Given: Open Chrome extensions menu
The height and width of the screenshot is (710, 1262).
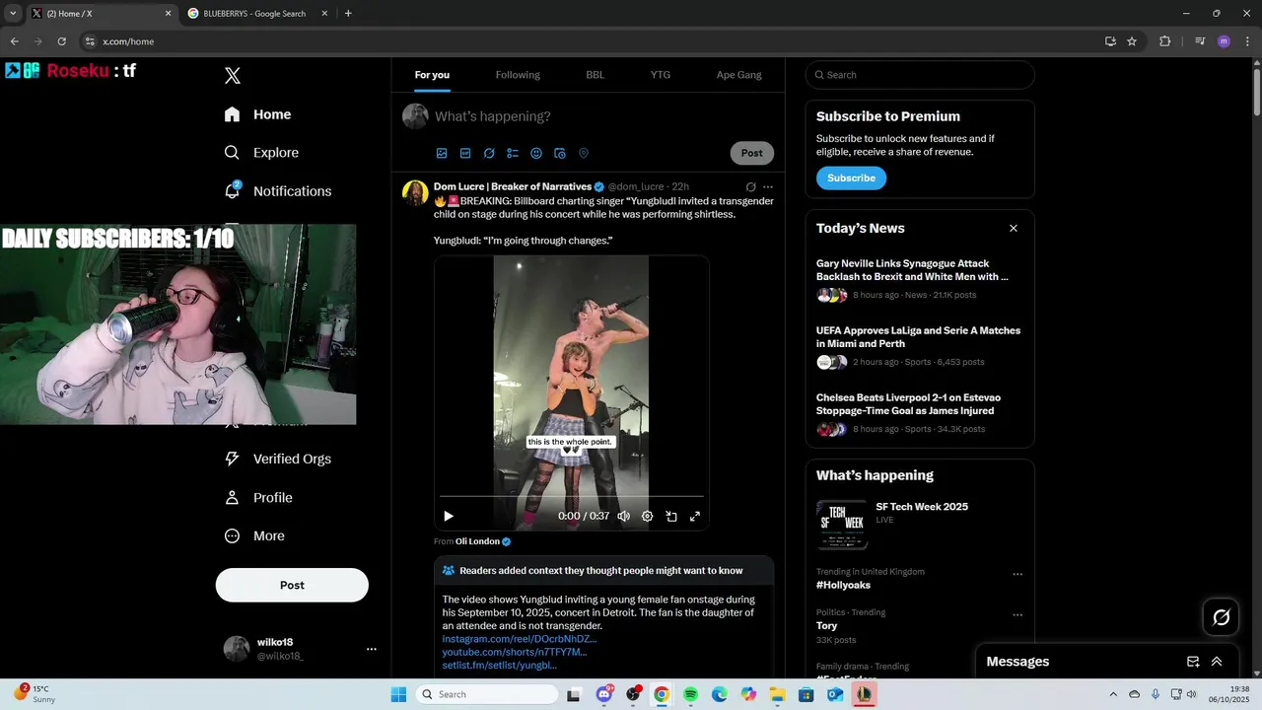Looking at the screenshot, I should coord(1165,41).
